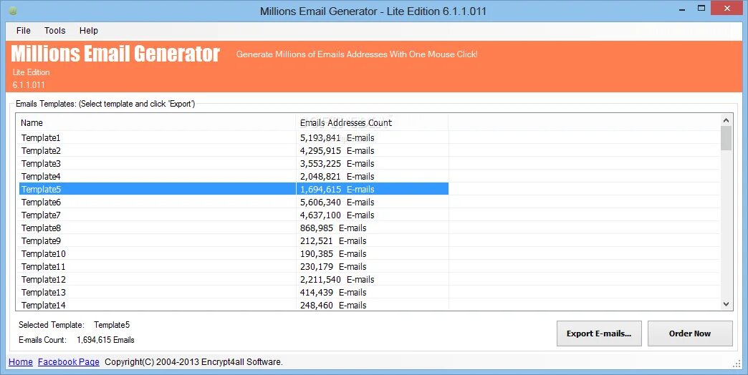The image size is (748, 375).
Task: Sort by Emails Addresses Count header
Action: (372, 123)
